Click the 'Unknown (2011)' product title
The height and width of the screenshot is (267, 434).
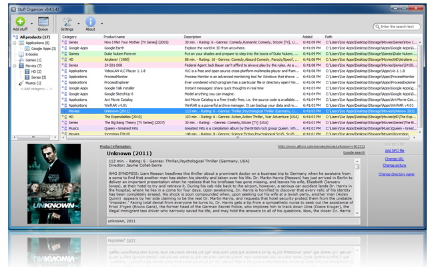(130, 154)
